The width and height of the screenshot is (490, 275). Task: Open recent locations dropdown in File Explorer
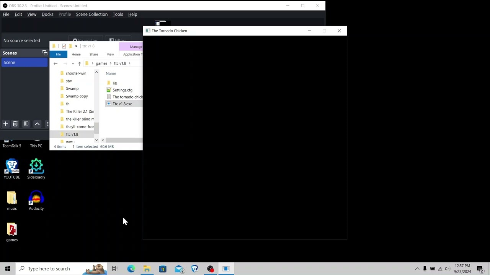[73, 63]
